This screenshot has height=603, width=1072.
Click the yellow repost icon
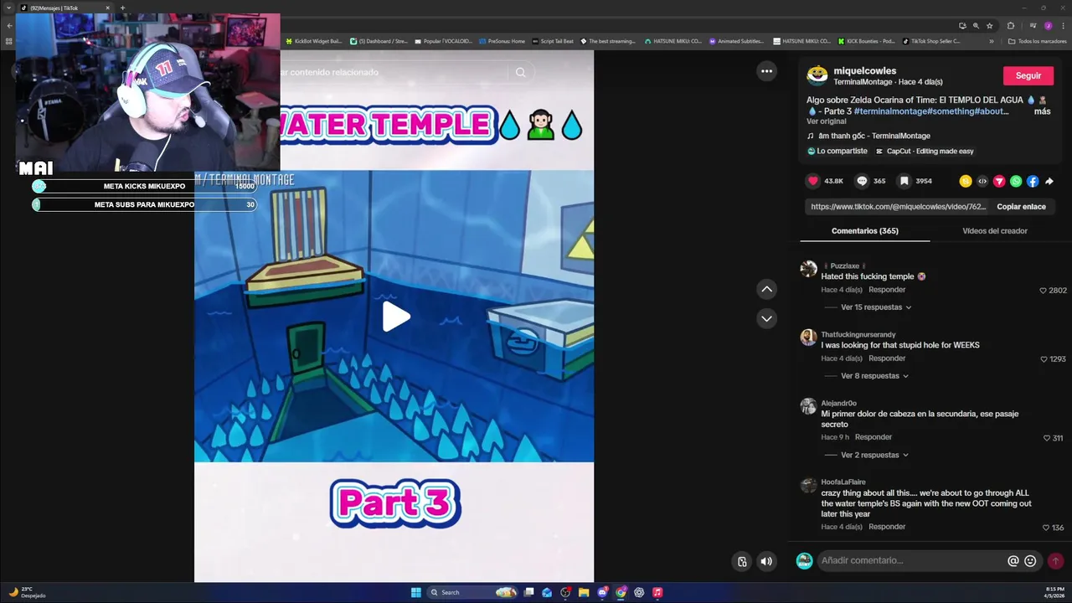pos(966,181)
